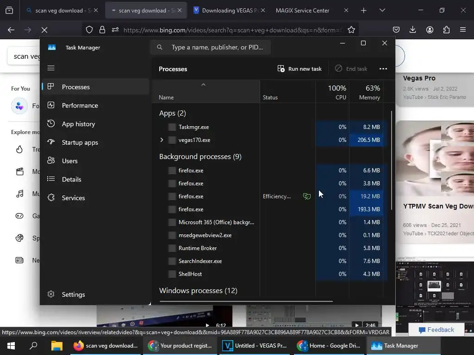Click the Task Manager vertical scrollbar
Screen dimensions: 474x355
pyautogui.click(x=392, y=160)
